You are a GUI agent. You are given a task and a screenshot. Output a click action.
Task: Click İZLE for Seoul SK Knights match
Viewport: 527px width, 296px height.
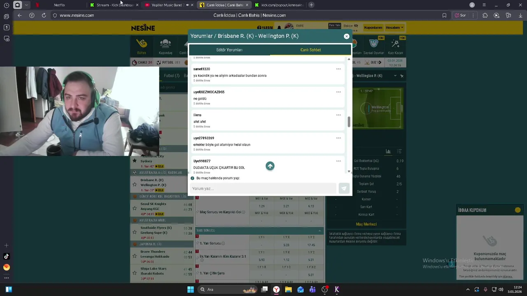pyautogui.click(x=159, y=214)
